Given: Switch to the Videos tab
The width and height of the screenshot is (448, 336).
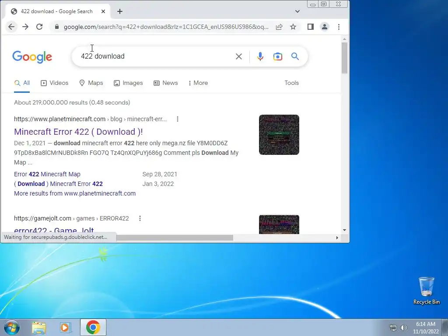Looking at the screenshot, I should click(55, 83).
